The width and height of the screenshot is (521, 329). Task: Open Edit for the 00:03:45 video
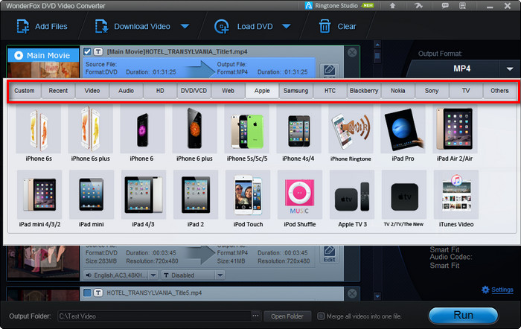coord(329,255)
